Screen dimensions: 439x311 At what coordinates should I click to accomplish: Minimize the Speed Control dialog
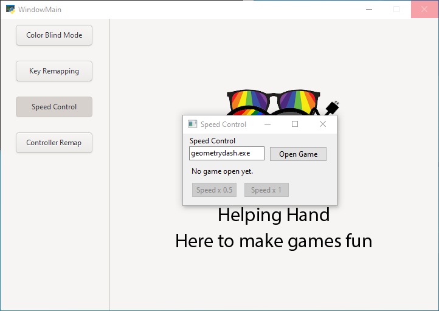(268, 124)
